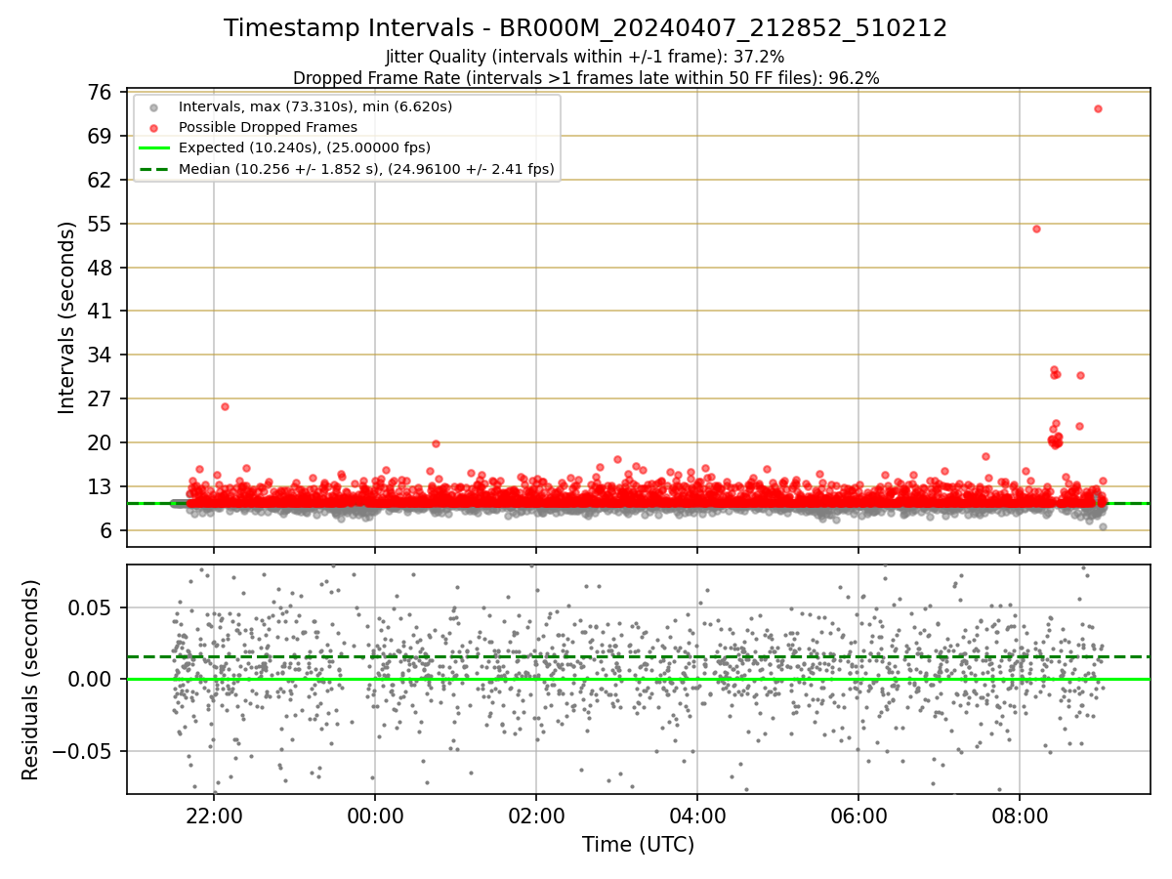This screenshot has width=1172, height=879.
Task: Click the residuals tick label 0.00
Action: [x=91, y=679]
